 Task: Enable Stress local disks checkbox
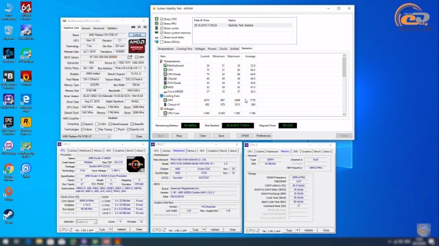(x=162, y=37)
